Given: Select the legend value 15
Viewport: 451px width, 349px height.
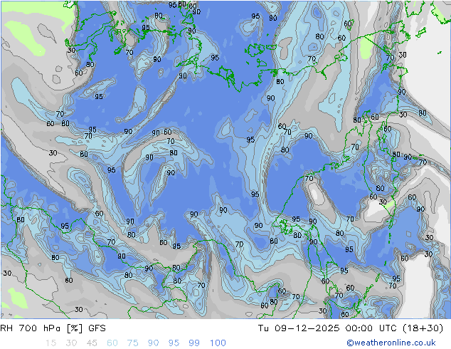Looking at the screenshot, I should click(x=51, y=343).
